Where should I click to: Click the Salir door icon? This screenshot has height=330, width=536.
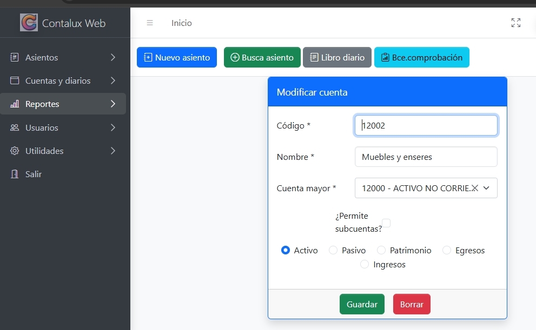(x=15, y=174)
